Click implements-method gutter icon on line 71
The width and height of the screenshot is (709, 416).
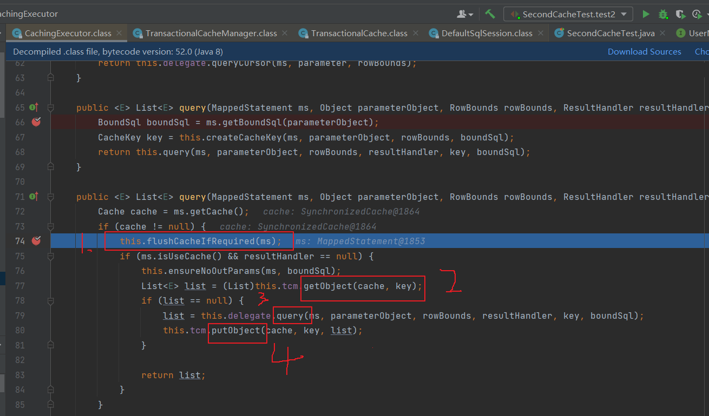point(34,197)
